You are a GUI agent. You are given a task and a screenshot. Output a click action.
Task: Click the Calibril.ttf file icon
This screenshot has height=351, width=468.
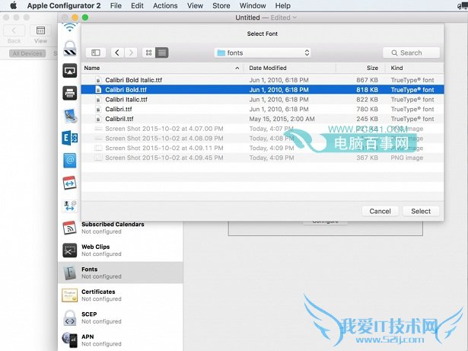pos(98,119)
